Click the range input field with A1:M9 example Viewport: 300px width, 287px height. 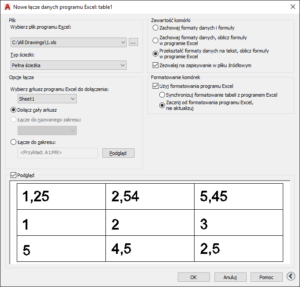tap(58, 153)
